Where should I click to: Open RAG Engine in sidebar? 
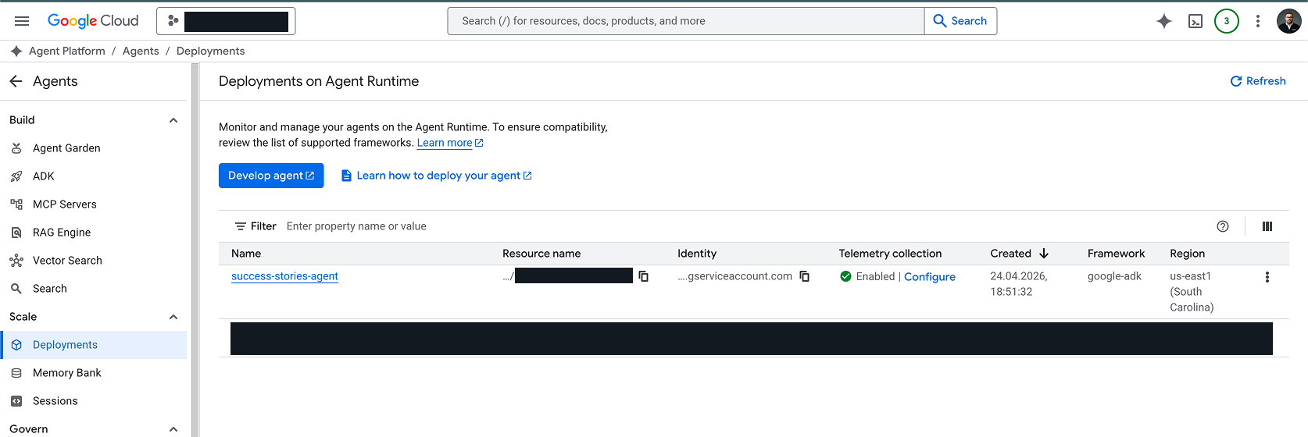[94, 233]
